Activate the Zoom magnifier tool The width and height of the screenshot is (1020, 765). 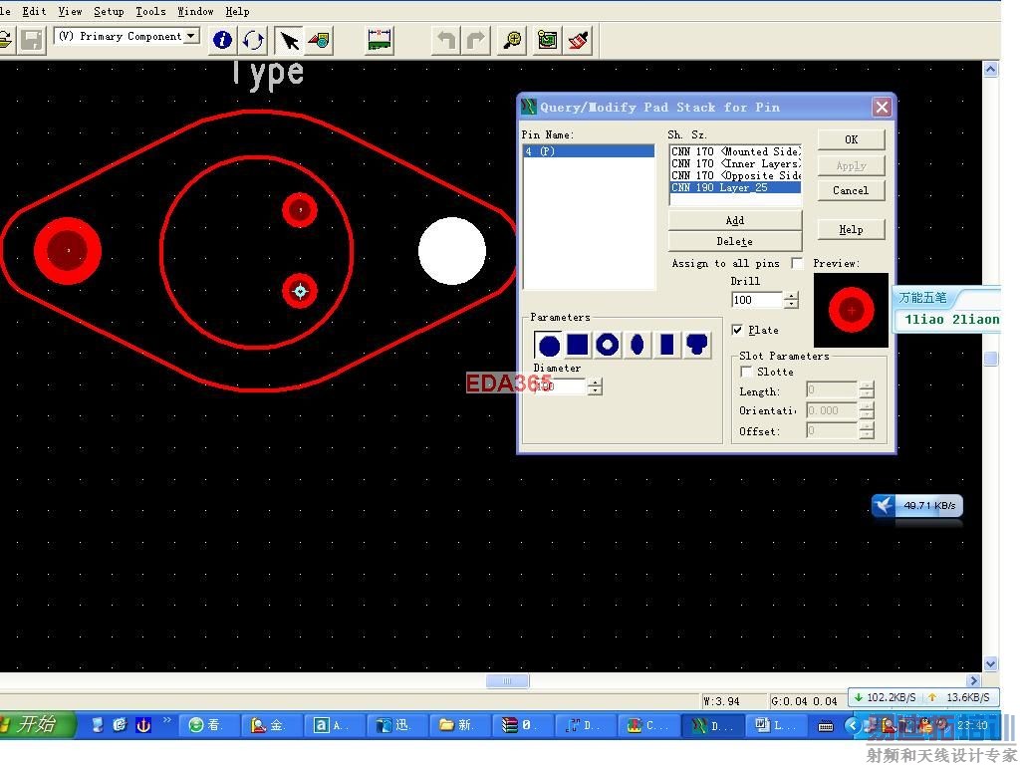click(x=513, y=40)
